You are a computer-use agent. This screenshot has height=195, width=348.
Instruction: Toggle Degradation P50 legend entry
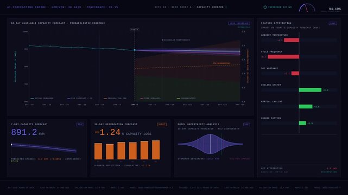(x=115, y=98)
